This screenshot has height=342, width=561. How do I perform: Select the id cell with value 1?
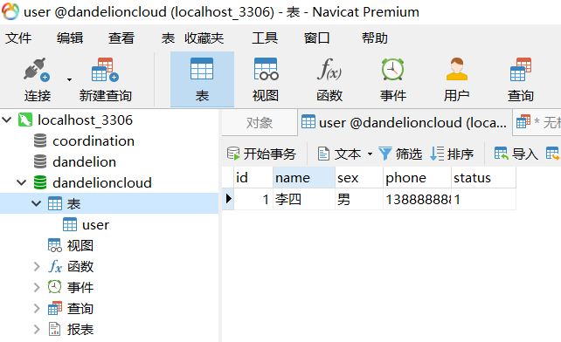point(253,199)
